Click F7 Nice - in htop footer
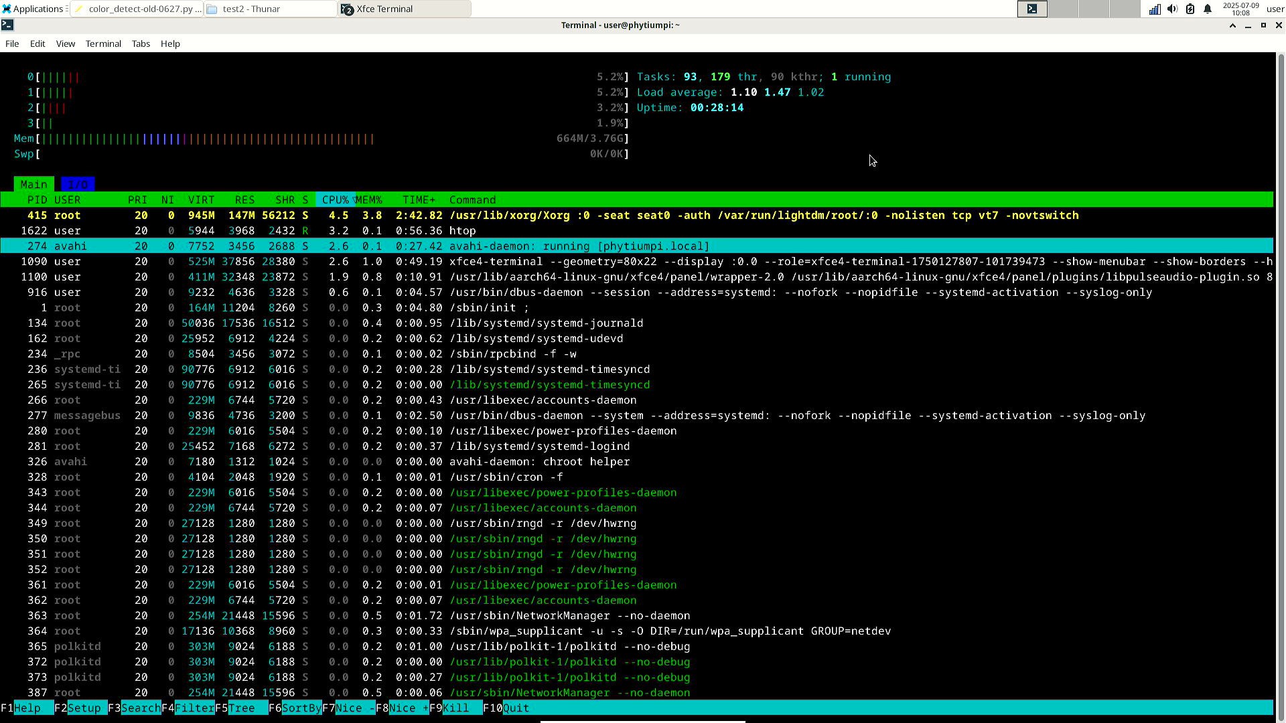 (x=348, y=708)
